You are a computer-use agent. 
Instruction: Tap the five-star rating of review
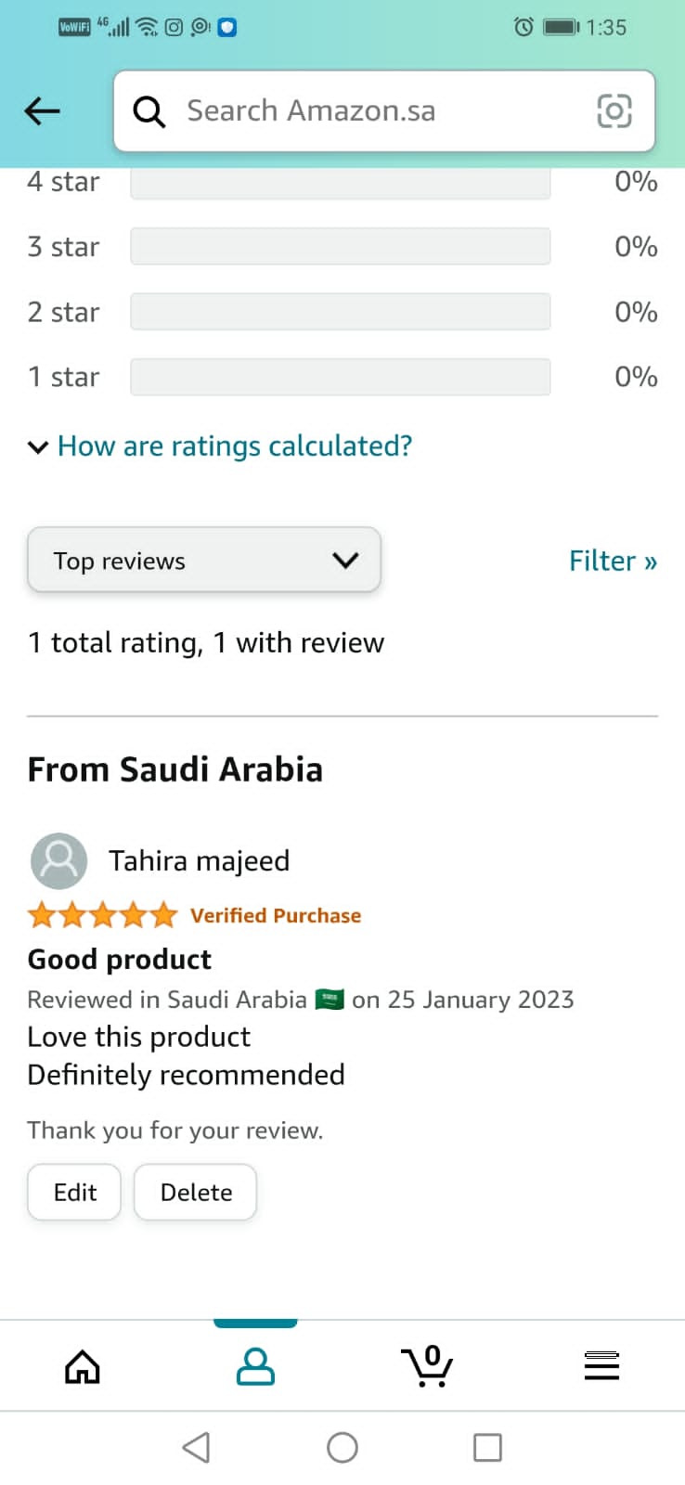point(102,915)
